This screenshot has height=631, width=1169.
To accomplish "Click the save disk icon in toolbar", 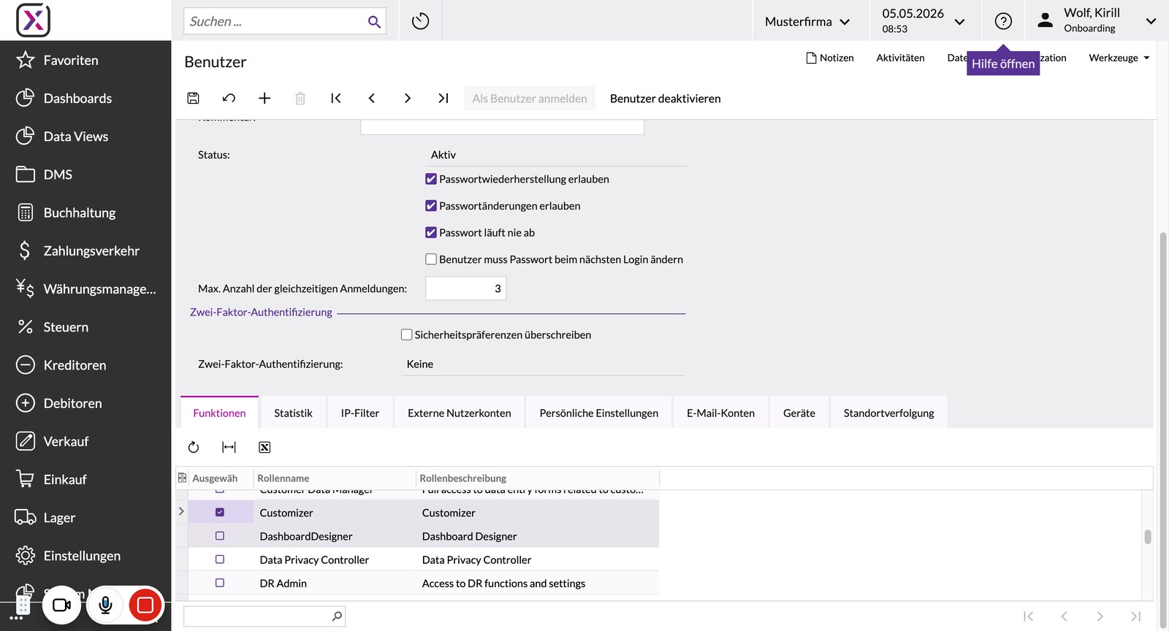I will 194,98.
